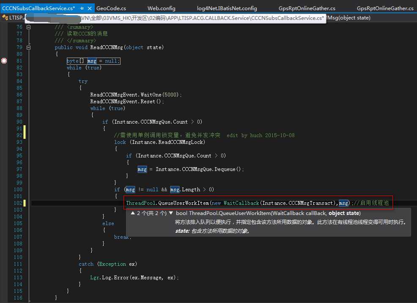Click catch (Exception ex) on line 111
This screenshot has width=417, height=303.
point(108,264)
